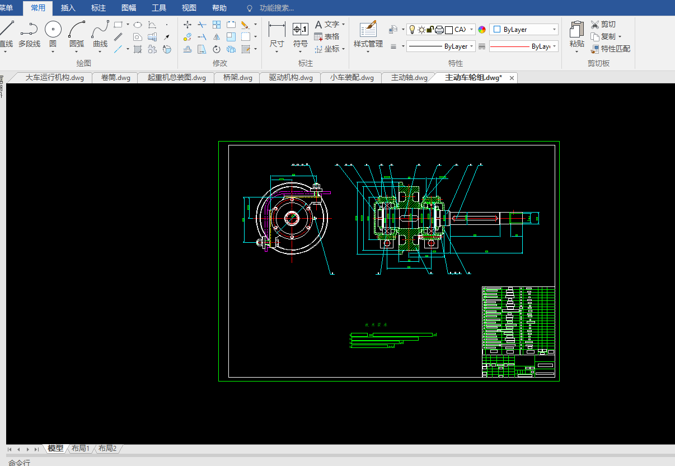675x466 pixels.
Task: Toggle layer on/off light bulb icon
Action: [412, 30]
